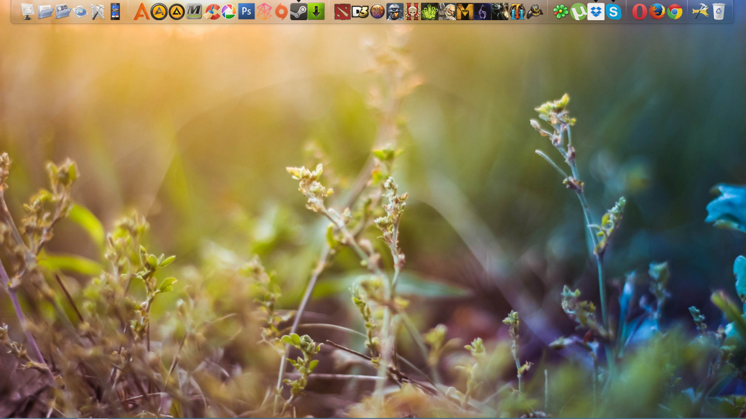Open the plain open-folder icon in dock
This screenshot has height=419, width=746.
tap(45, 11)
